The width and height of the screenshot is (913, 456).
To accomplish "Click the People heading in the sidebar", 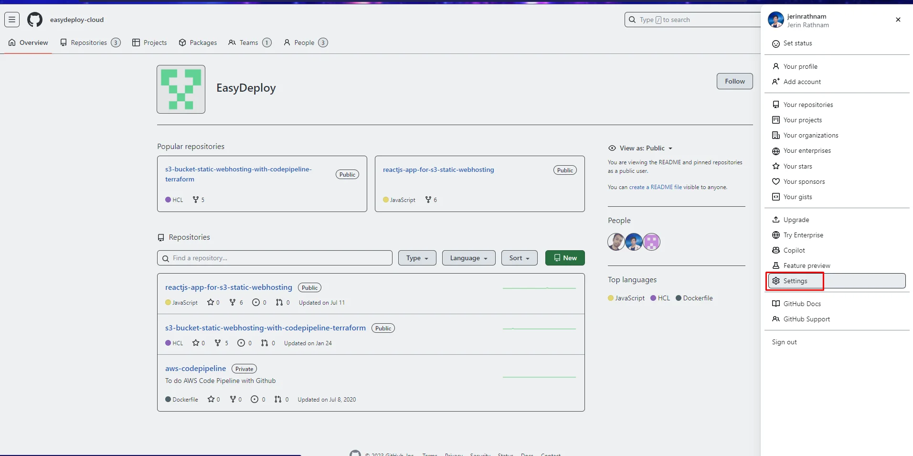I will pyautogui.click(x=619, y=220).
